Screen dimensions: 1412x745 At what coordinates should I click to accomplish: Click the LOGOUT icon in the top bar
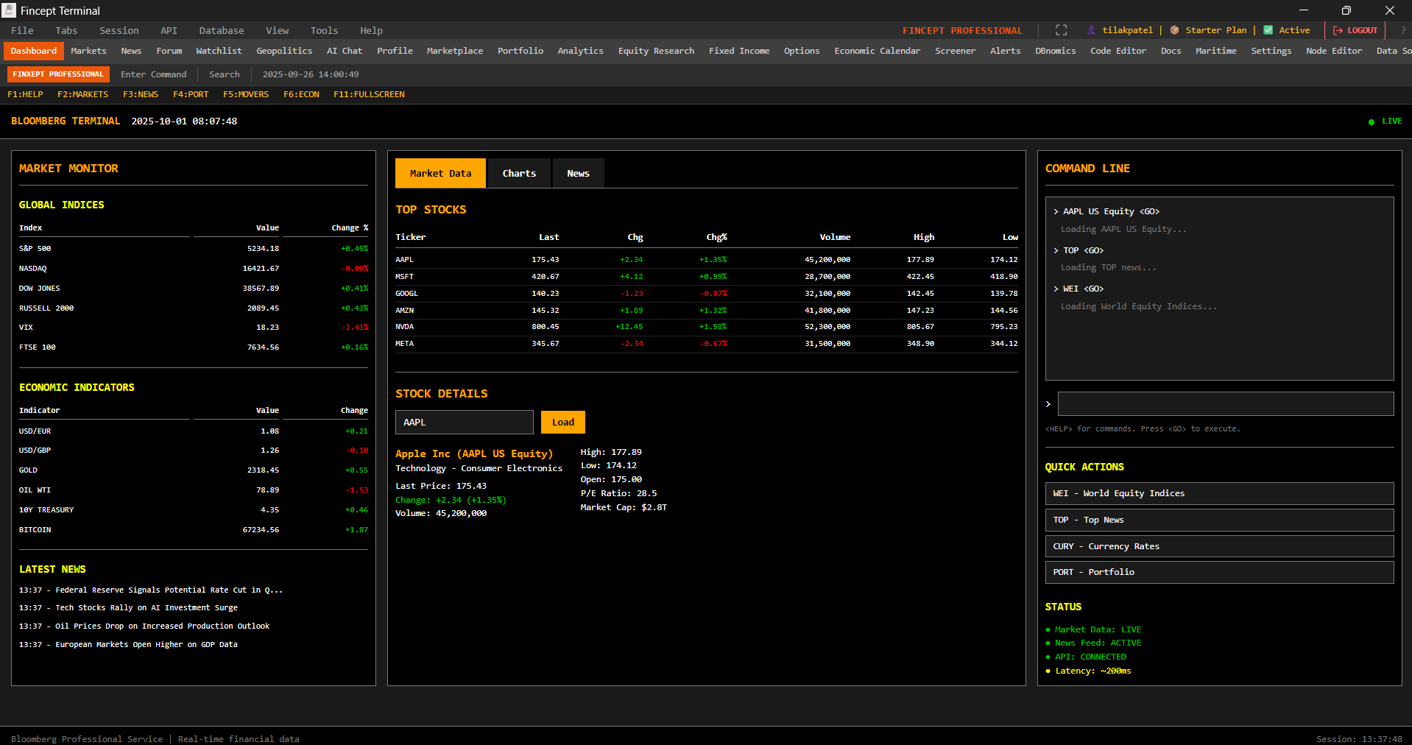(x=1336, y=30)
